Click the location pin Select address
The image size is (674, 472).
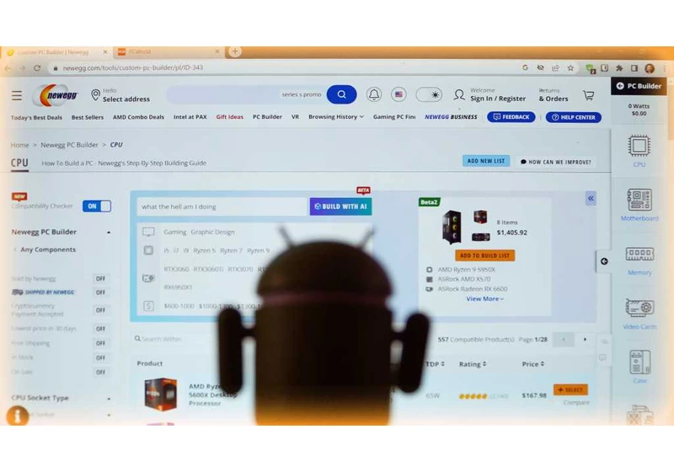[x=120, y=95]
